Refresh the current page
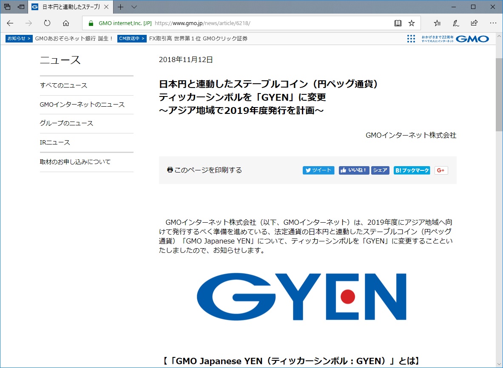This screenshot has height=368, width=503. click(x=47, y=23)
